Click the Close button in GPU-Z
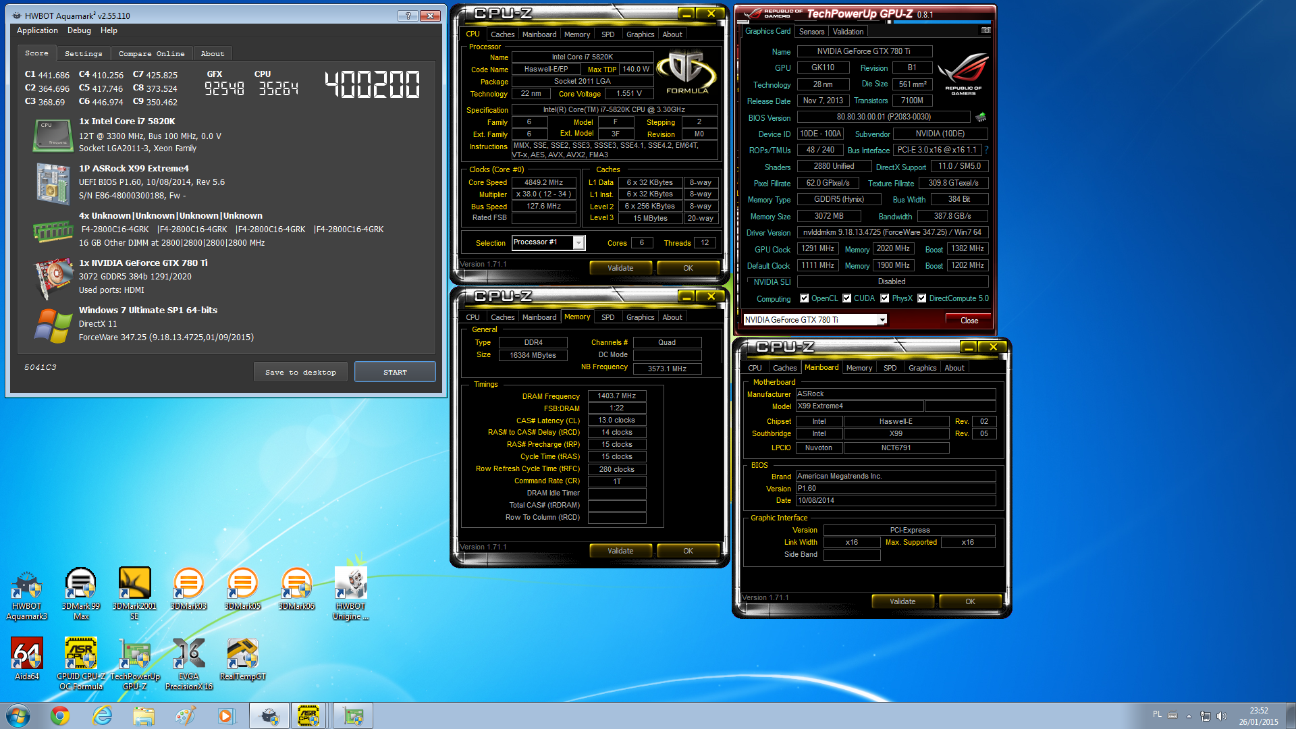Image resolution: width=1296 pixels, height=729 pixels. coord(969,320)
